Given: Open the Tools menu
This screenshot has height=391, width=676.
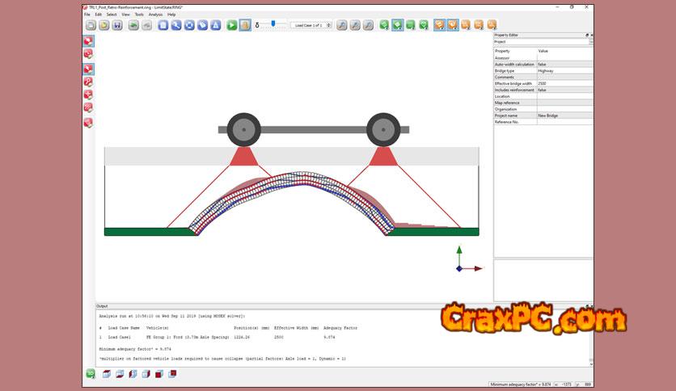Looking at the screenshot, I should [x=139, y=15].
